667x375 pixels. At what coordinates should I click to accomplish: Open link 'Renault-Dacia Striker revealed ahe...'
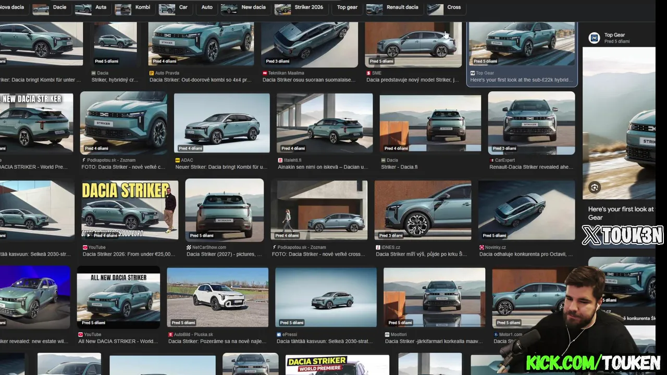(531, 167)
